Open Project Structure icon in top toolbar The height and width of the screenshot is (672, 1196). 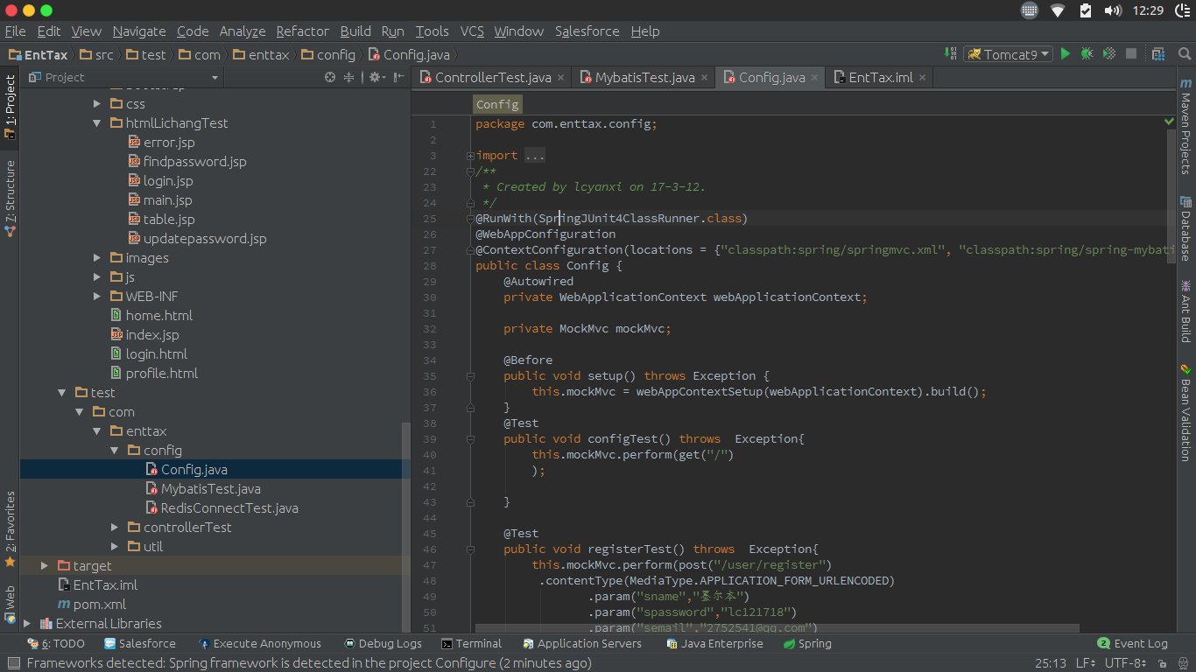(1158, 54)
